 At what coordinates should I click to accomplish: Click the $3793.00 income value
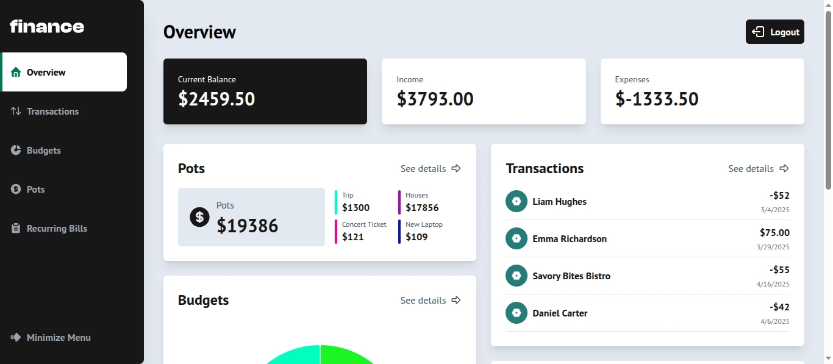435,99
